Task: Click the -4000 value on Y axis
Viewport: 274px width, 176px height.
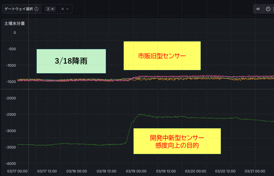Action: point(11,163)
